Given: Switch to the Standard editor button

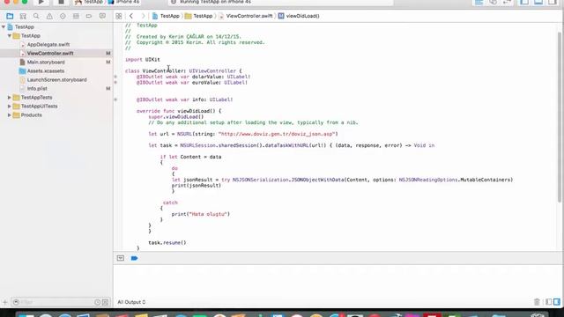Looking at the screenshot, I should pyautogui.click(x=479, y=2).
